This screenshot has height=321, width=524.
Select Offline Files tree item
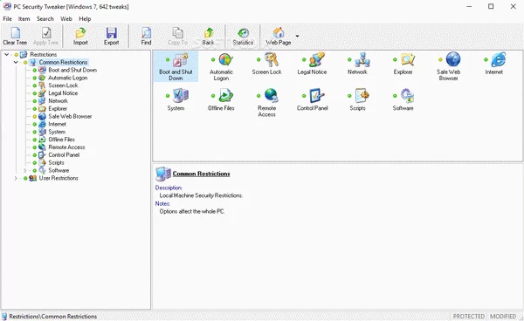point(61,140)
